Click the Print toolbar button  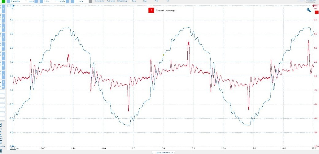pos(156,1)
